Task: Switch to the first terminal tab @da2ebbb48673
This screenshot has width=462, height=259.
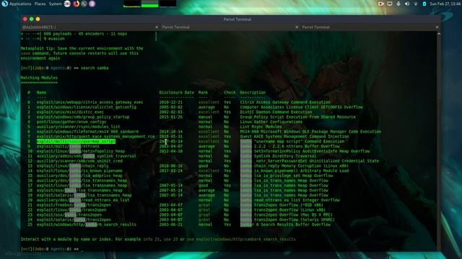Action: tap(88, 27)
